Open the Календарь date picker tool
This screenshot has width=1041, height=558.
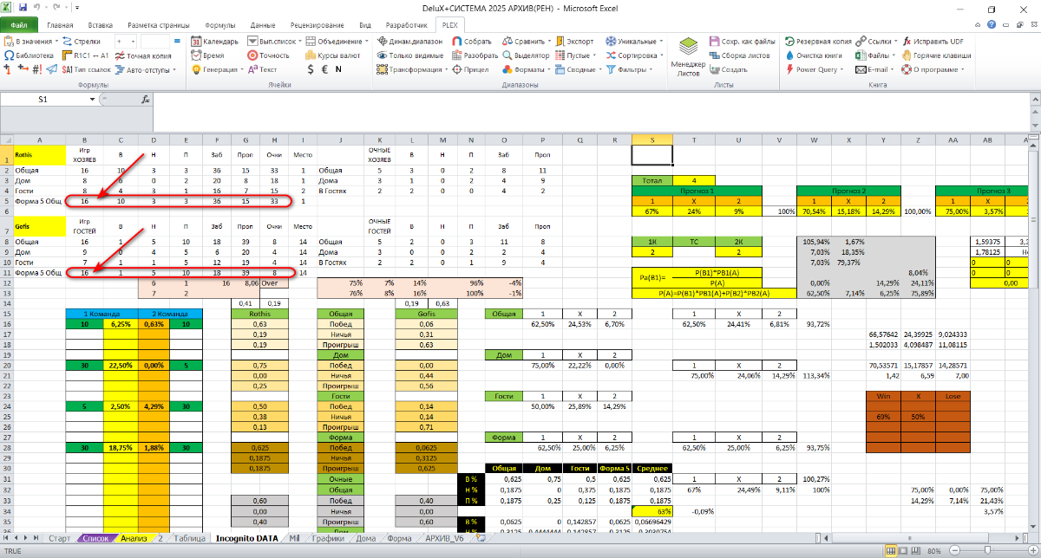tap(215, 41)
